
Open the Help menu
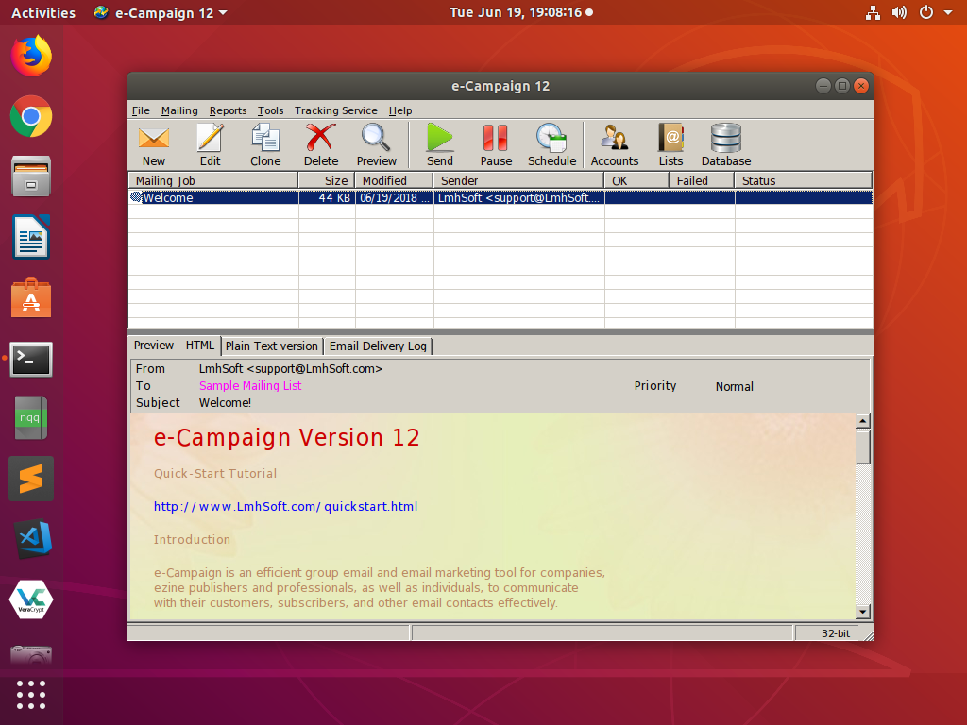[400, 110]
